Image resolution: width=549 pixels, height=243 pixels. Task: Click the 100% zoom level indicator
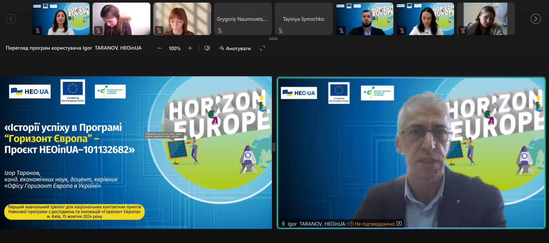click(x=175, y=49)
